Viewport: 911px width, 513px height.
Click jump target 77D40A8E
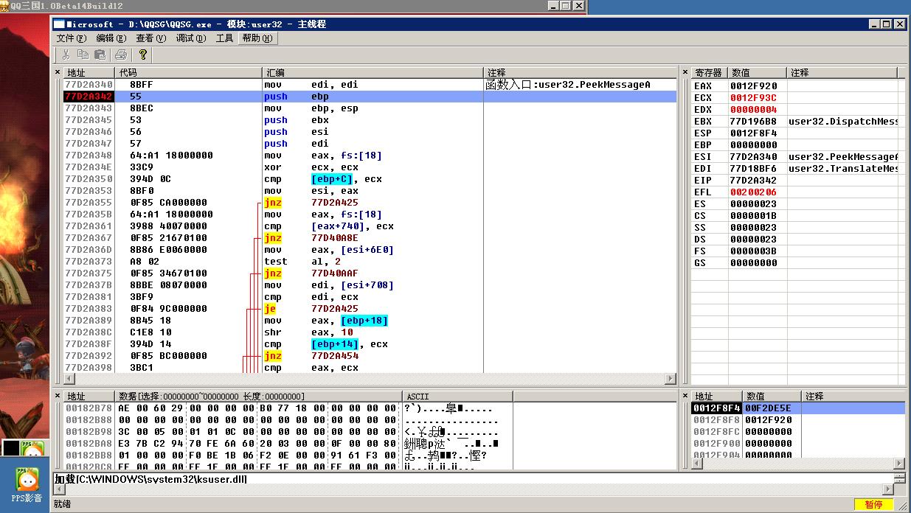pos(335,238)
